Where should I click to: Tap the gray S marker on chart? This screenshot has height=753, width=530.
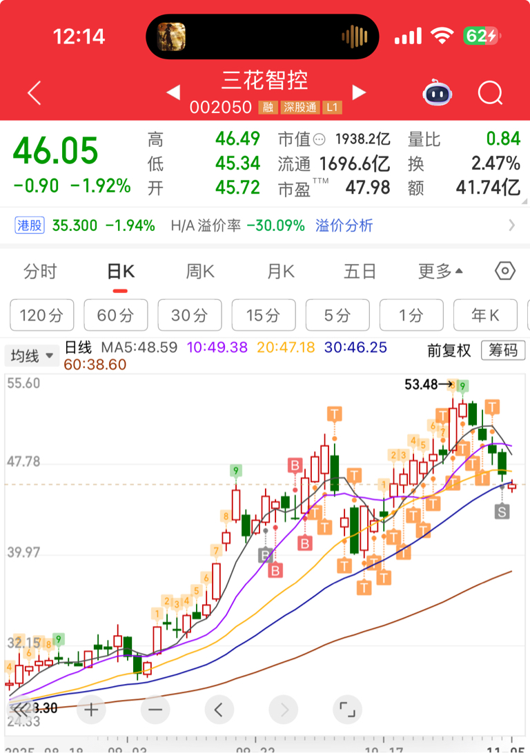502,512
